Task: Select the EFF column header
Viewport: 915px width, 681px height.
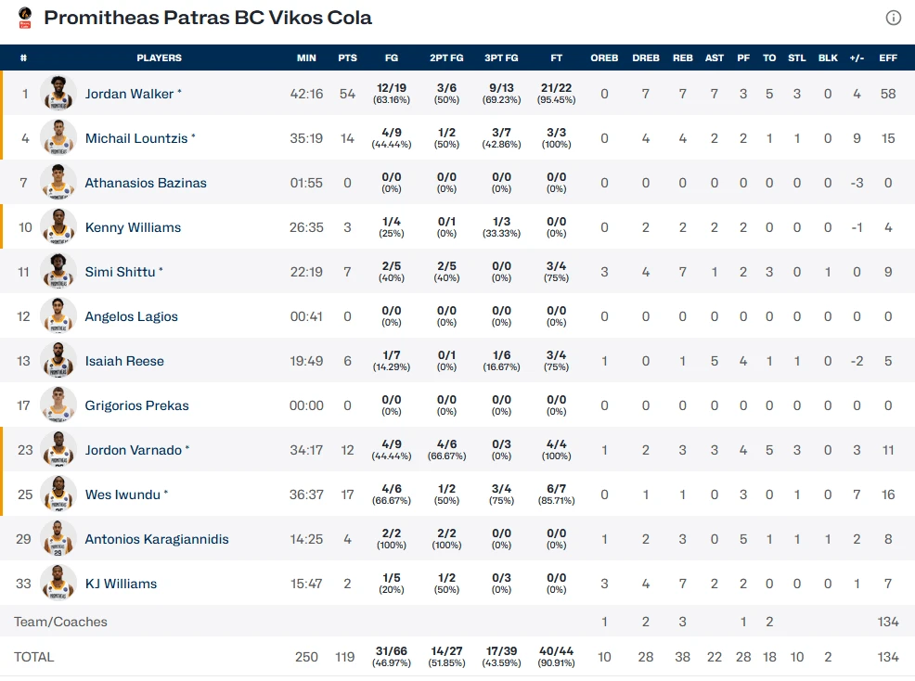Action: point(888,58)
